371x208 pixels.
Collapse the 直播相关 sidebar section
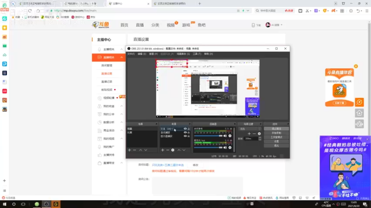[122, 57]
